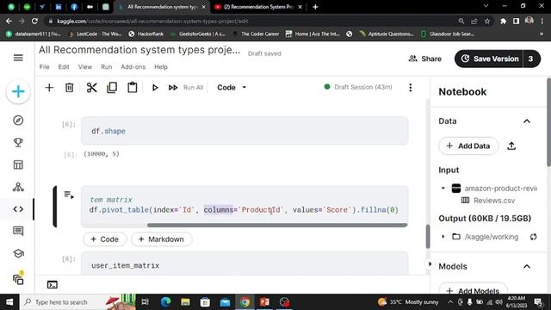
Task: Open the File menu
Action: pos(44,67)
